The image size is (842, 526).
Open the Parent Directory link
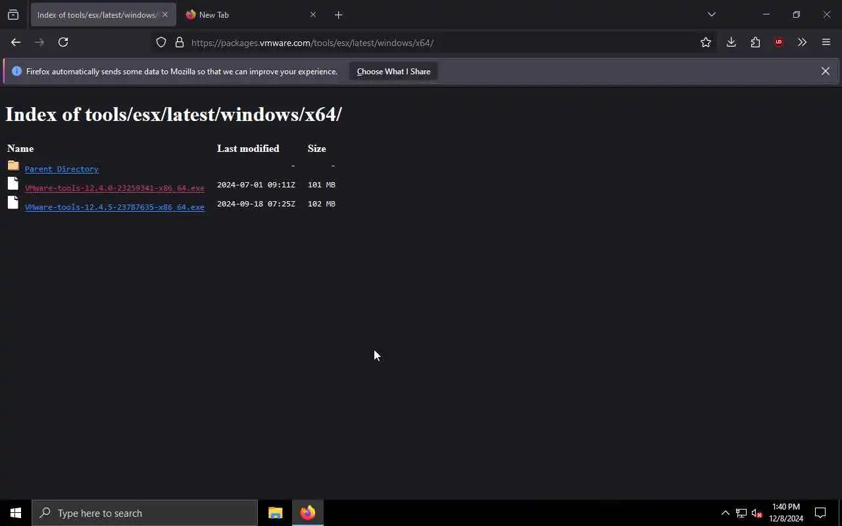(62, 169)
